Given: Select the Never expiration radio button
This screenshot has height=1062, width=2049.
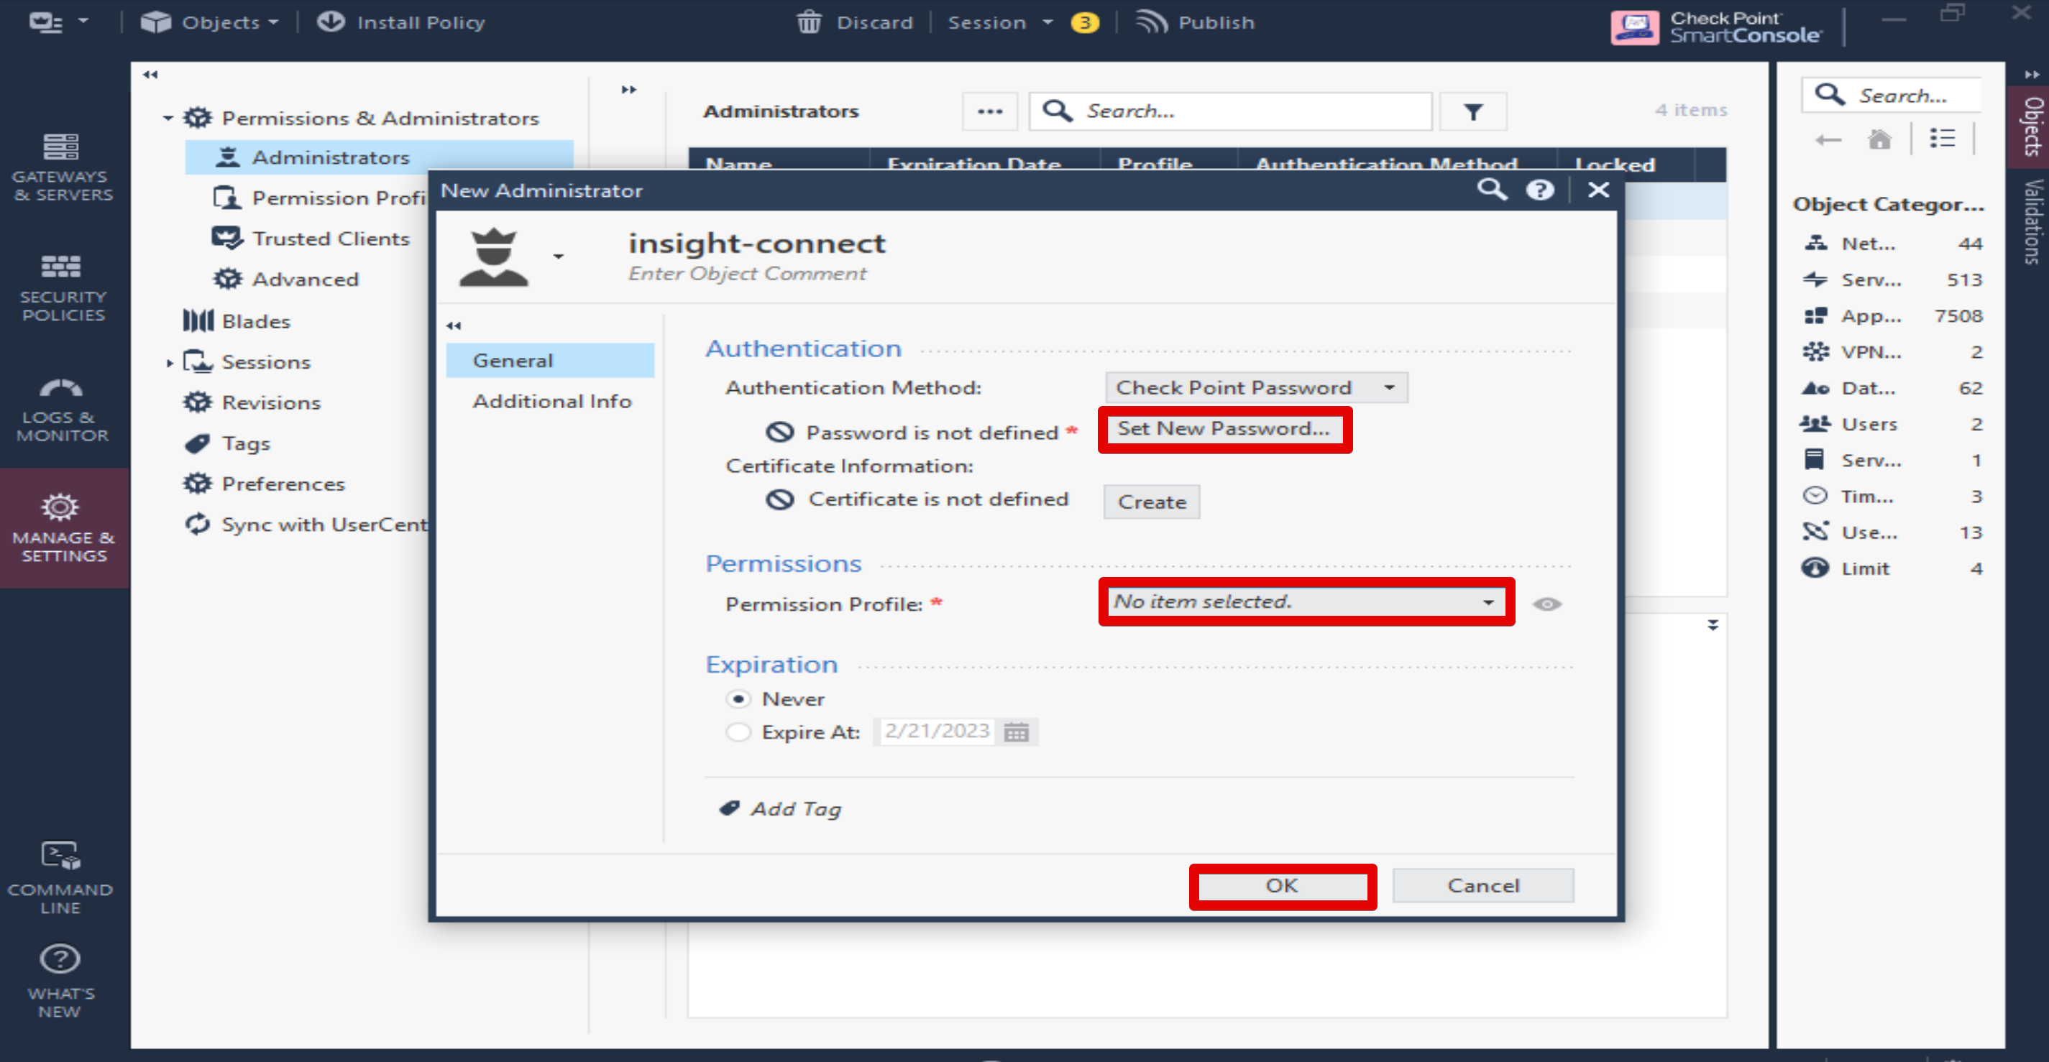Looking at the screenshot, I should coord(738,698).
